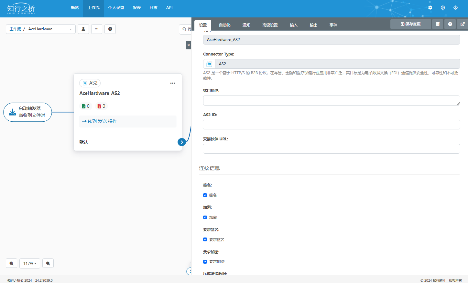Switch to the 输出 tab
Viewport: 468px width, 283px height.
pos(313,25)
